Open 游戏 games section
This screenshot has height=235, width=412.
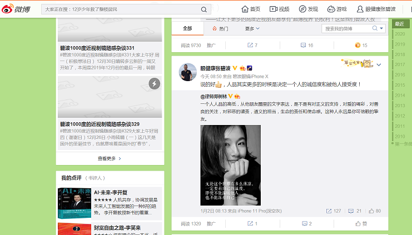coord(337,9)
